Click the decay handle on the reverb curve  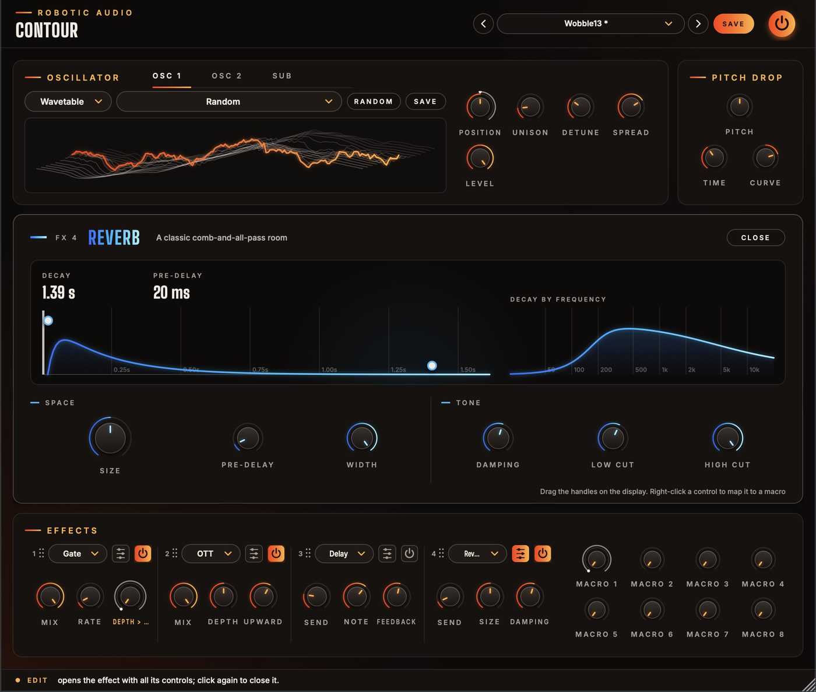click(x=432, y=366)
